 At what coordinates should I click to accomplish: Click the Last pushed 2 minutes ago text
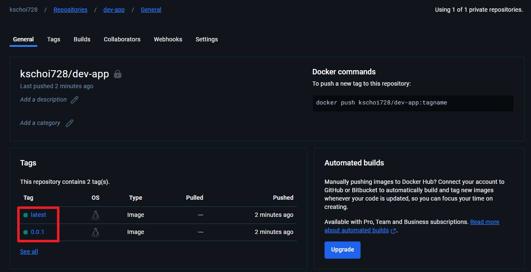click(57, 86)
